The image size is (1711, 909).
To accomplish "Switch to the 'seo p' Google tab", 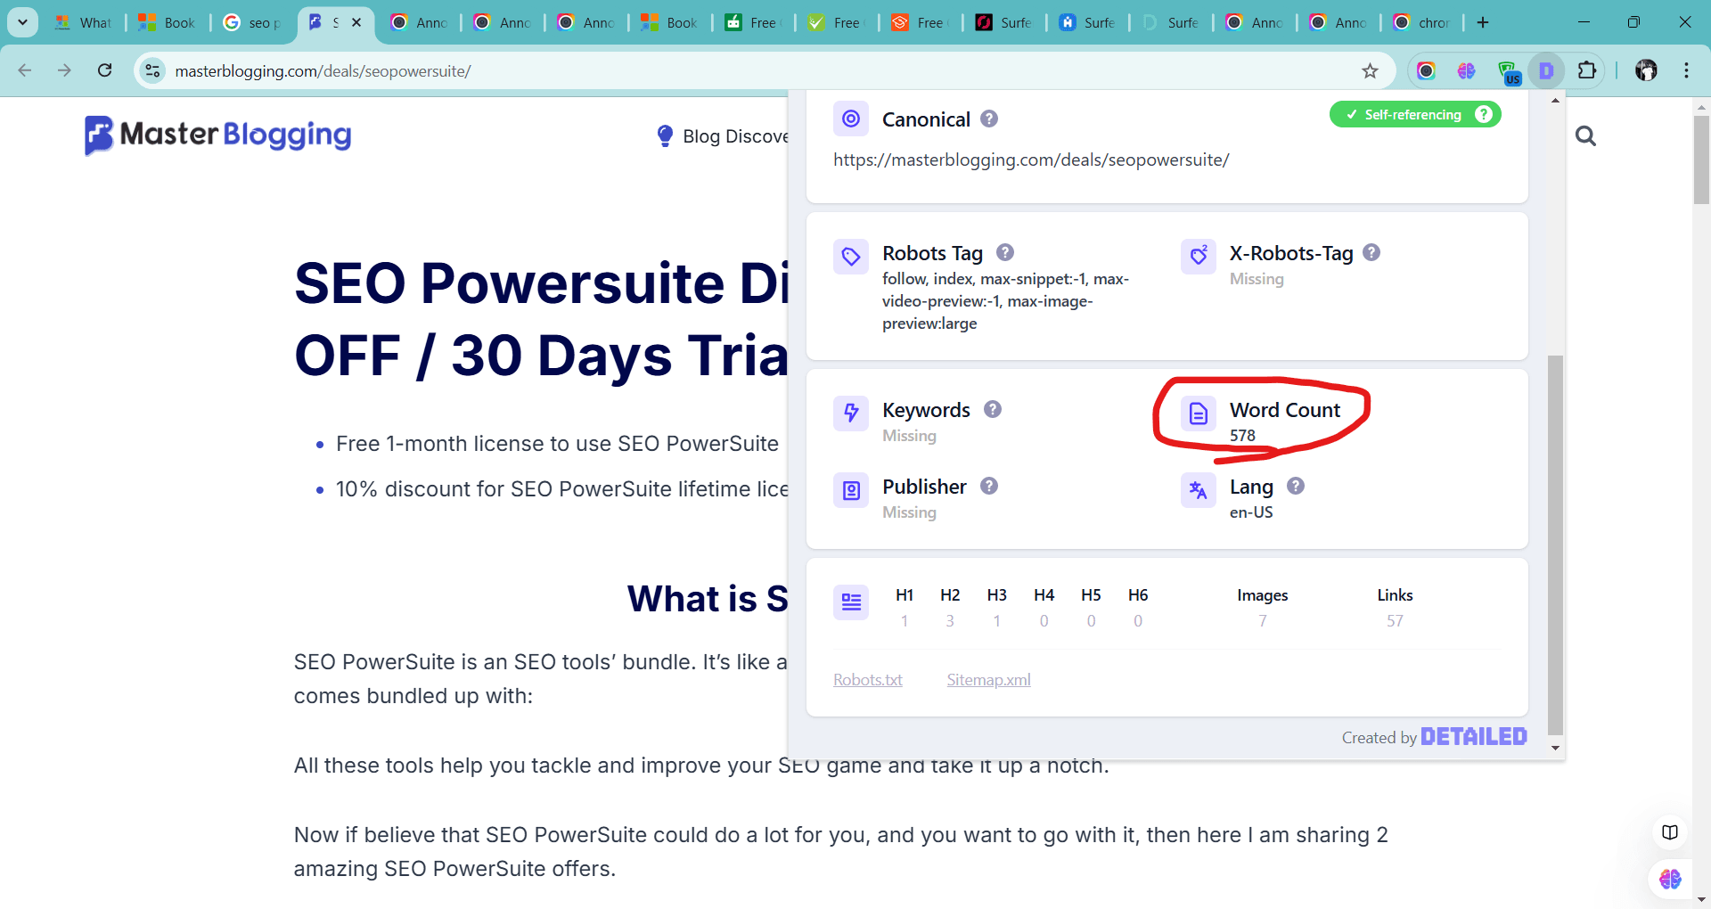I will pos(252,22).
